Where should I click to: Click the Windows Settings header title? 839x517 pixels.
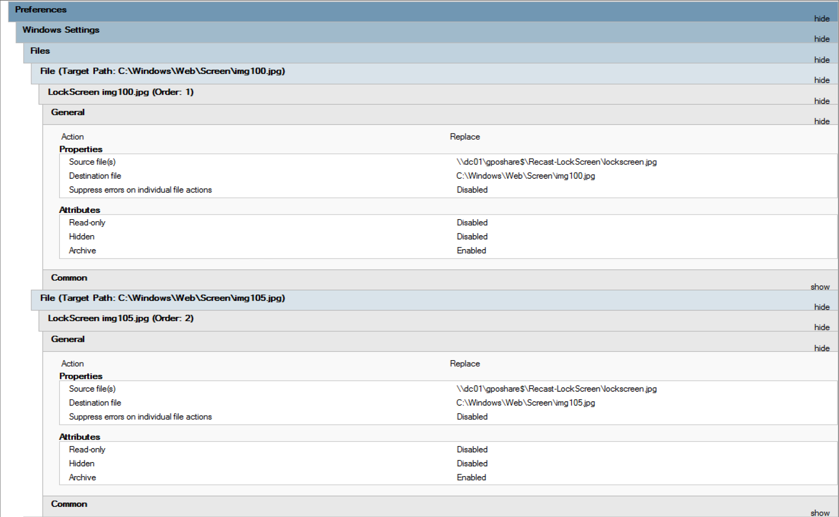coord(61,30)
